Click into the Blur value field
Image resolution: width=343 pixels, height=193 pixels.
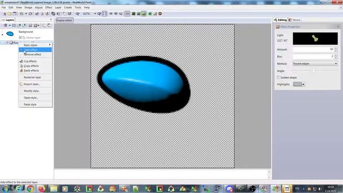coord(313,56)
